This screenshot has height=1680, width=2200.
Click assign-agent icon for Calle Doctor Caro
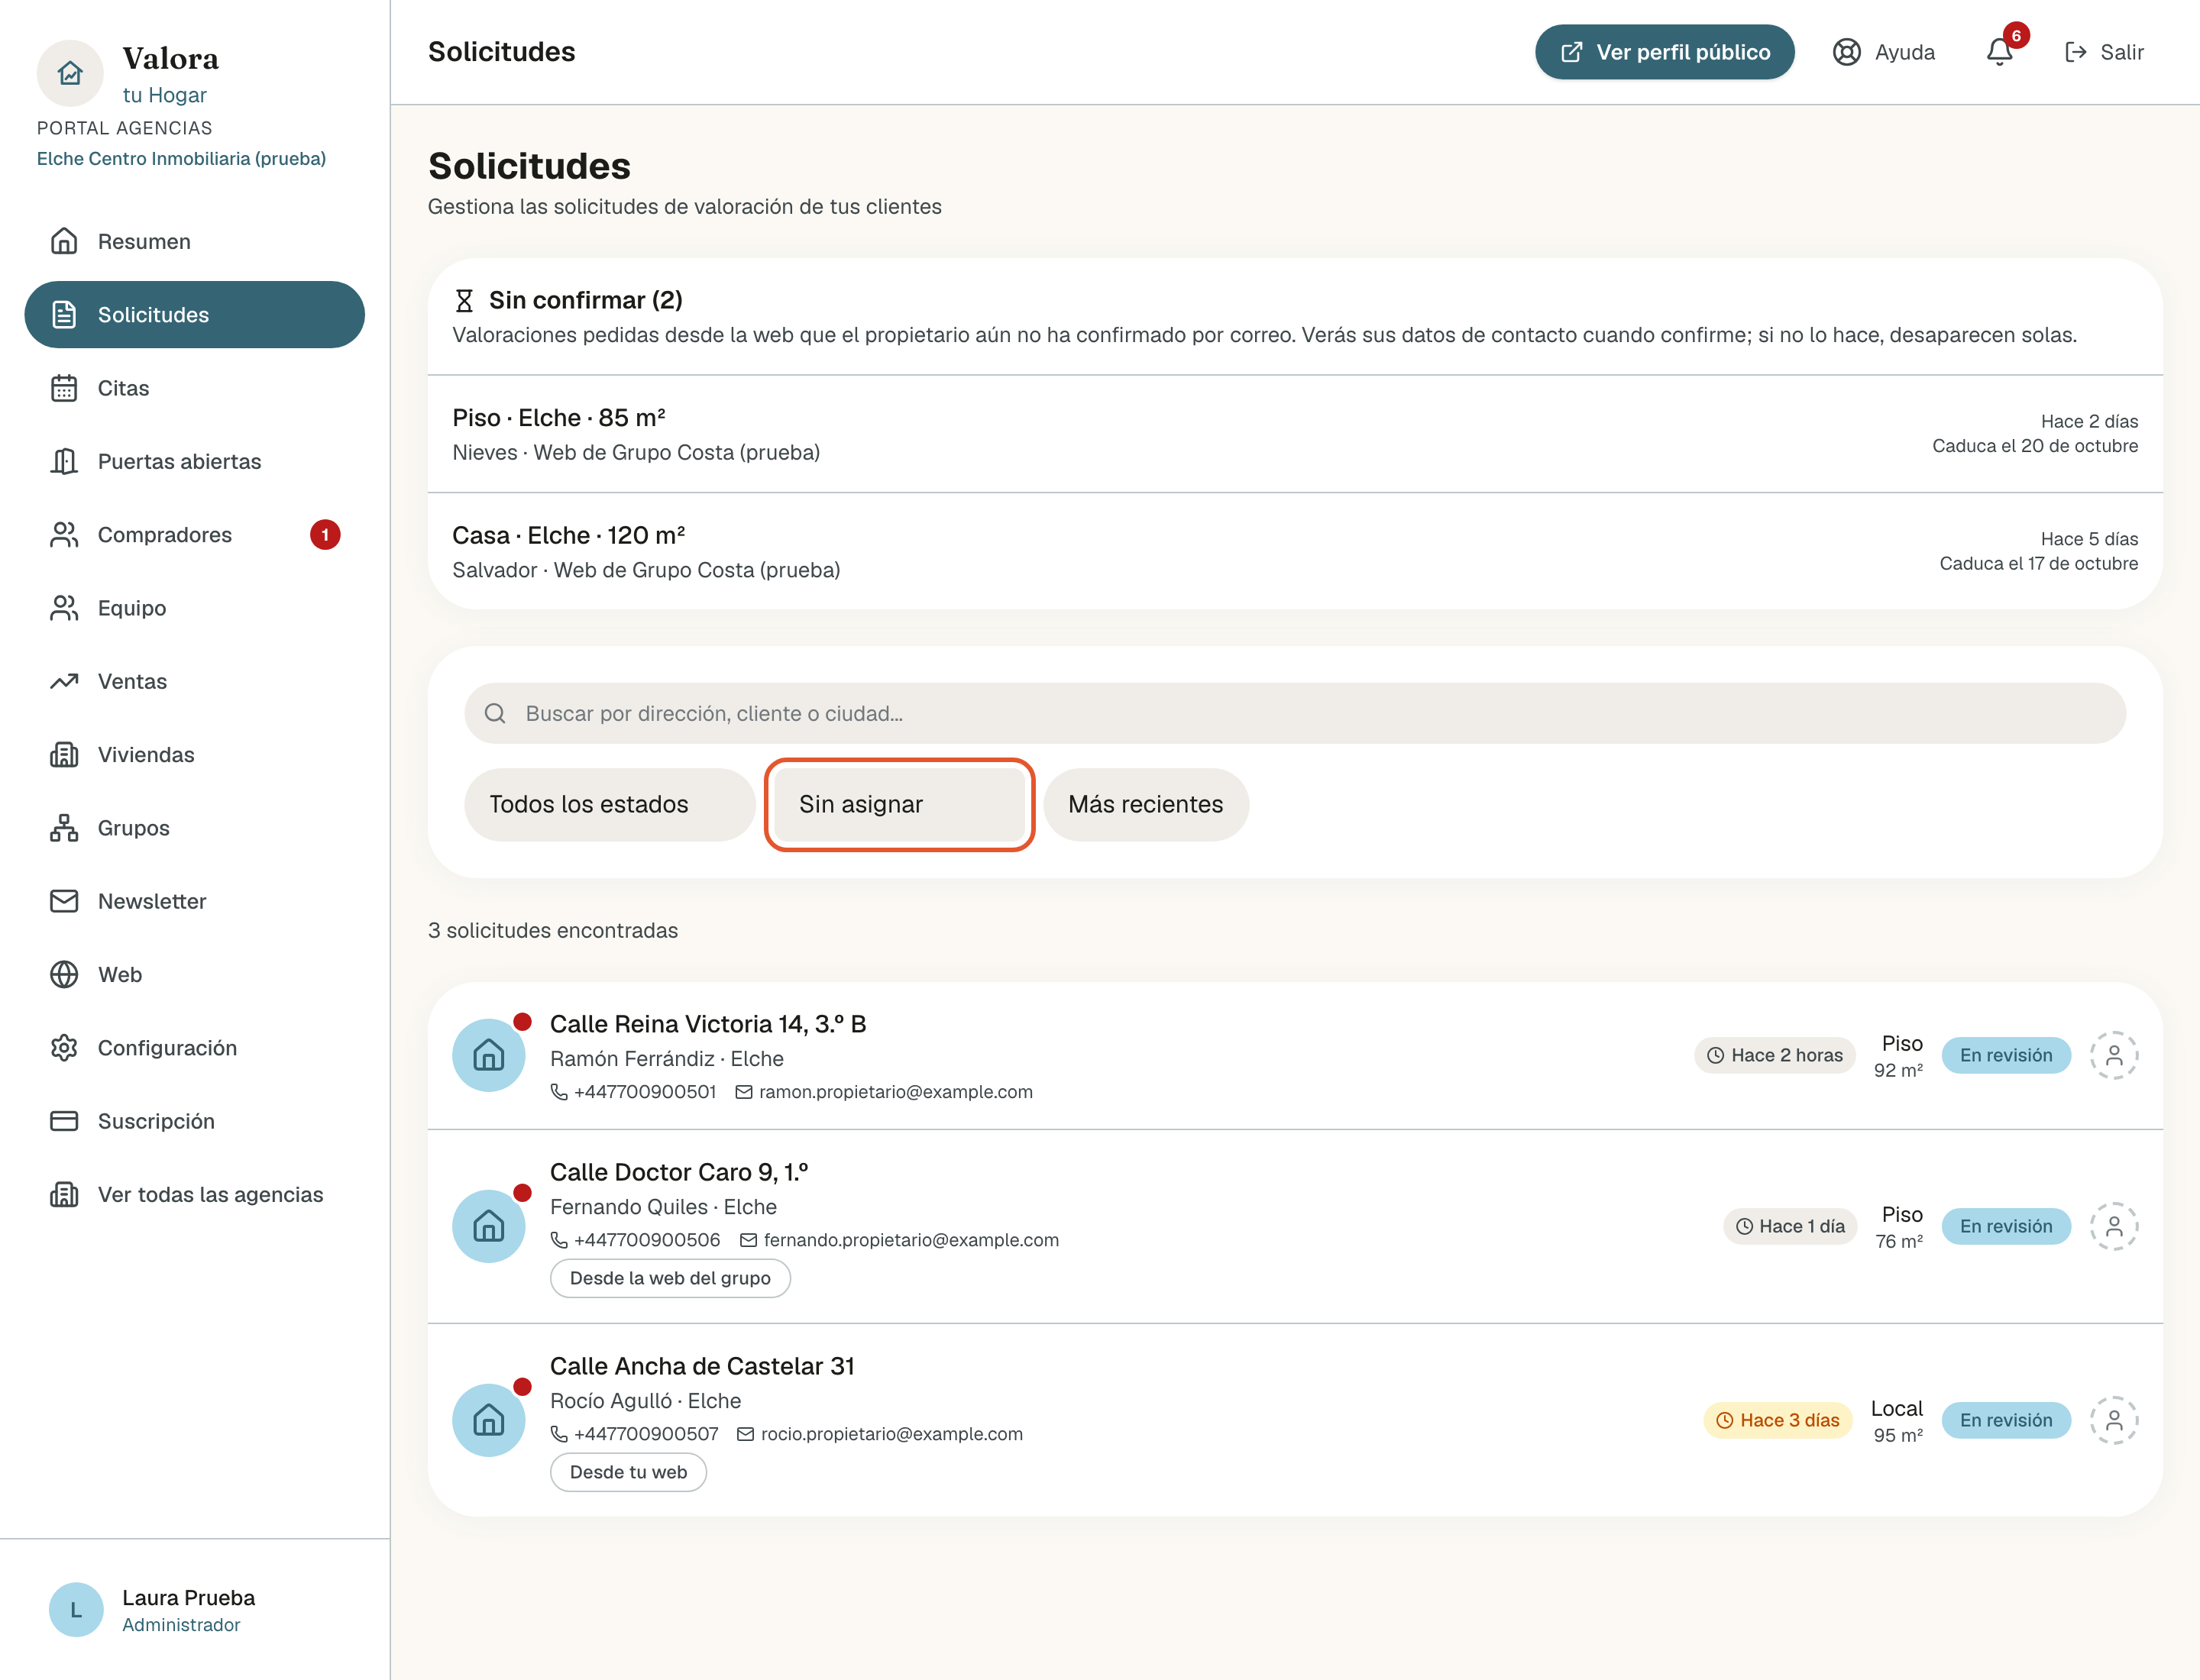(x=2114, y=1226)
